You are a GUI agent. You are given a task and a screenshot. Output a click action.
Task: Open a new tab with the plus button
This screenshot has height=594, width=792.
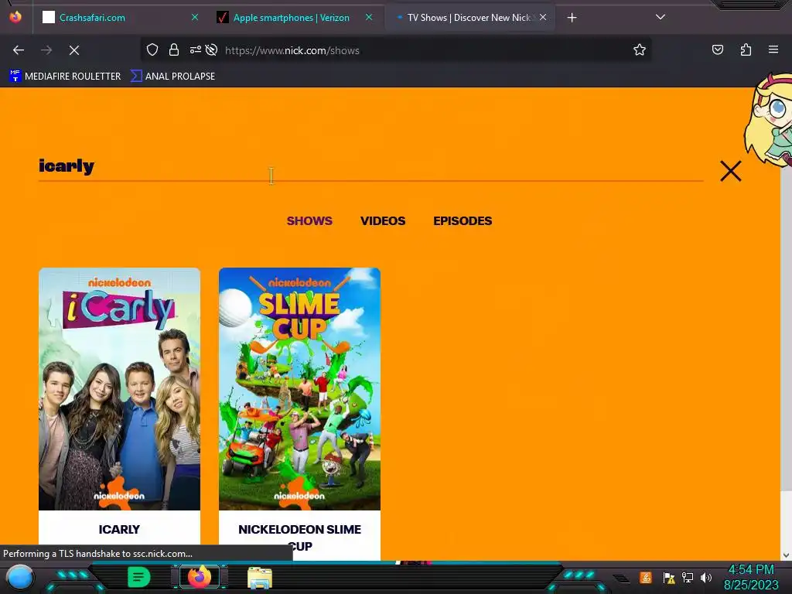[572, 18]
